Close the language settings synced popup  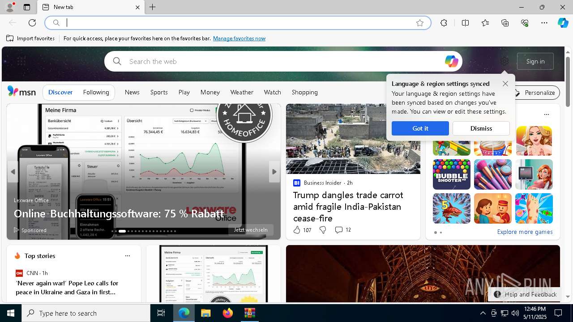click(505, 84)
